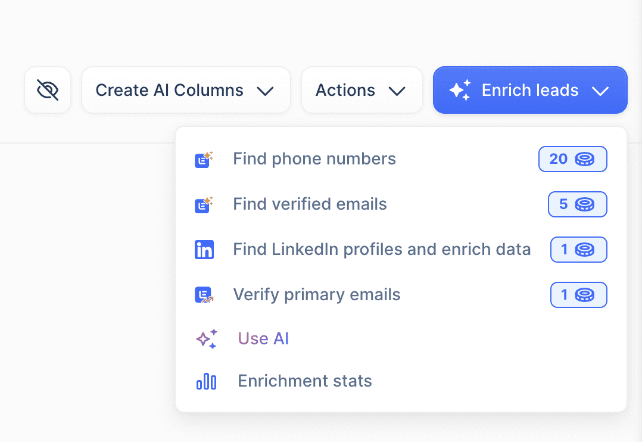Collapse the Enrich leads dropdown

600,91
